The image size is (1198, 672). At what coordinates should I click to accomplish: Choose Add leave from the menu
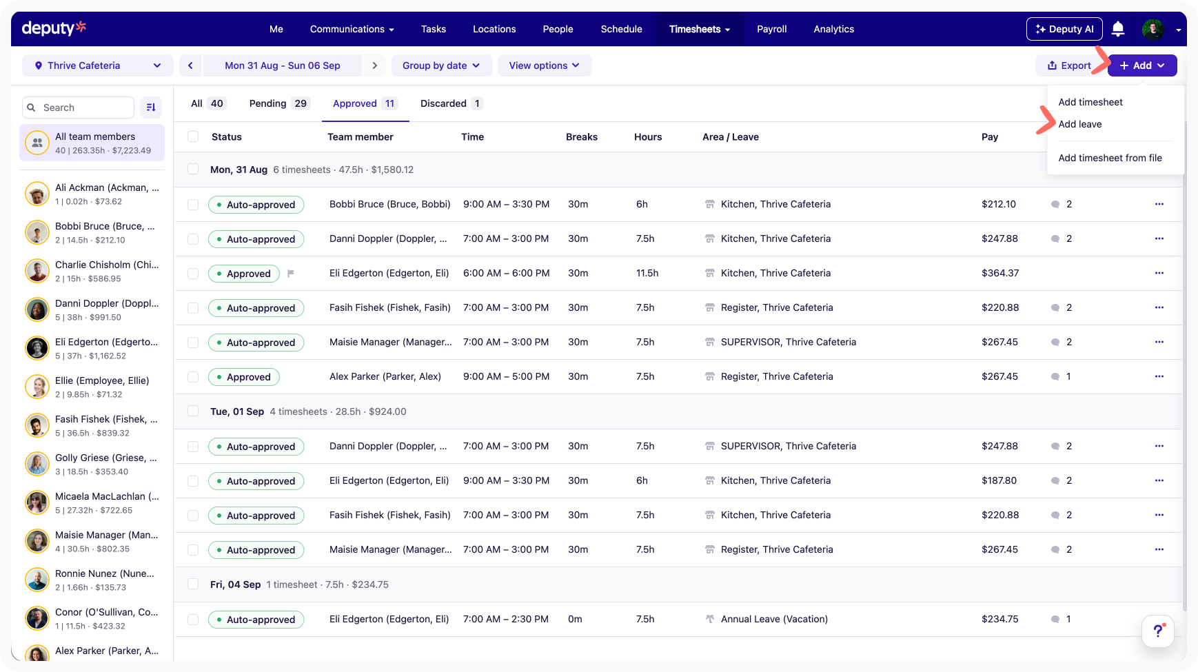[x=1080, y=124]
